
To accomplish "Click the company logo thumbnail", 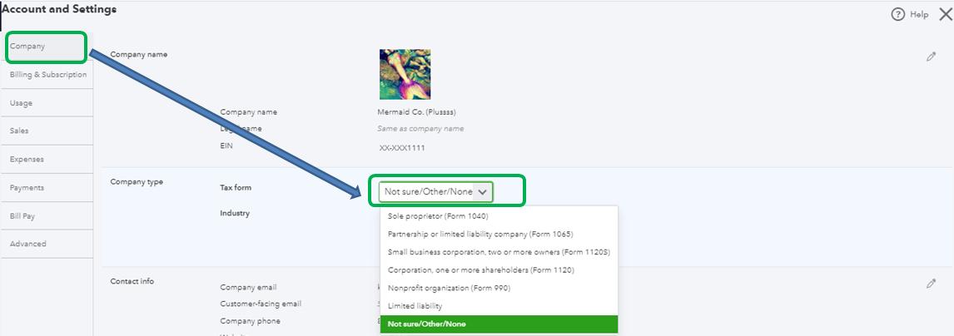I will coord(405,75).
